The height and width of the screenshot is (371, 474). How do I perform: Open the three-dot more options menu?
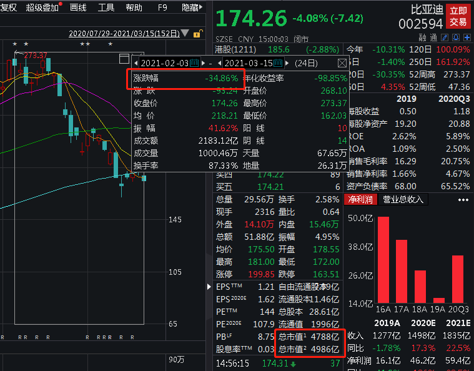pos(463,200)
